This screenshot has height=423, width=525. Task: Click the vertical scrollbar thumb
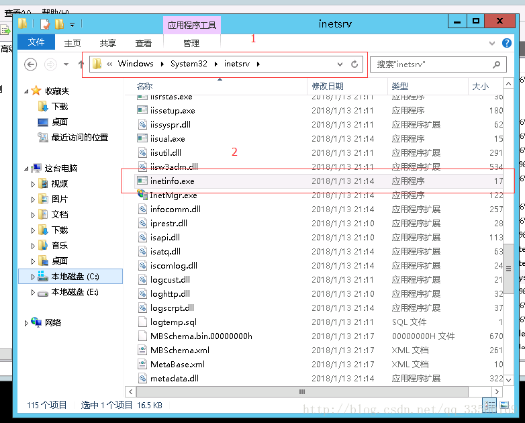pos(508,269)
